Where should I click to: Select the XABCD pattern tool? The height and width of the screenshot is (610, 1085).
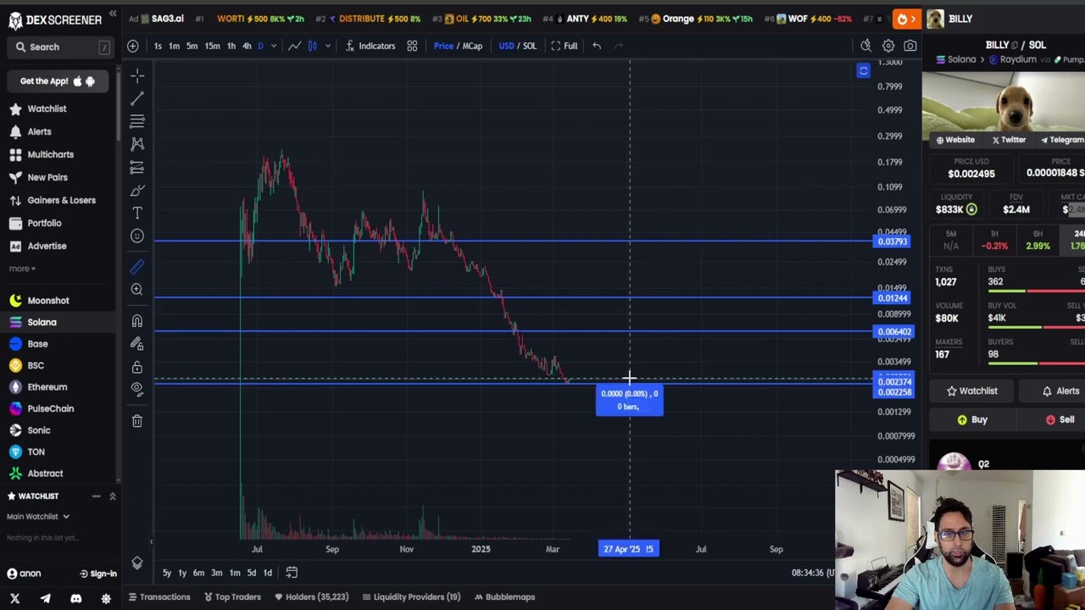click(137, 144)
